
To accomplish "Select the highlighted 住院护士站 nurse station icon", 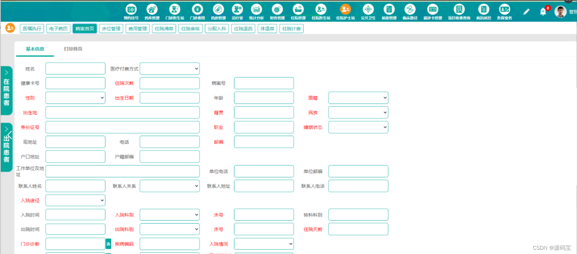I will (345, 11).
